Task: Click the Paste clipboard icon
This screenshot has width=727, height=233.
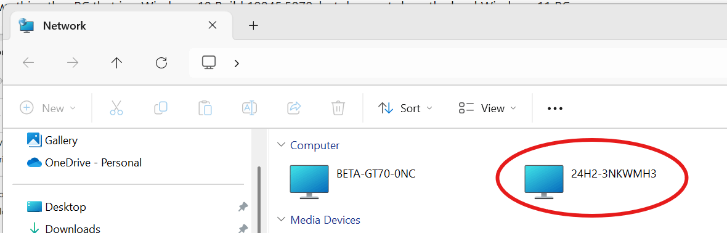Action: 205,108
